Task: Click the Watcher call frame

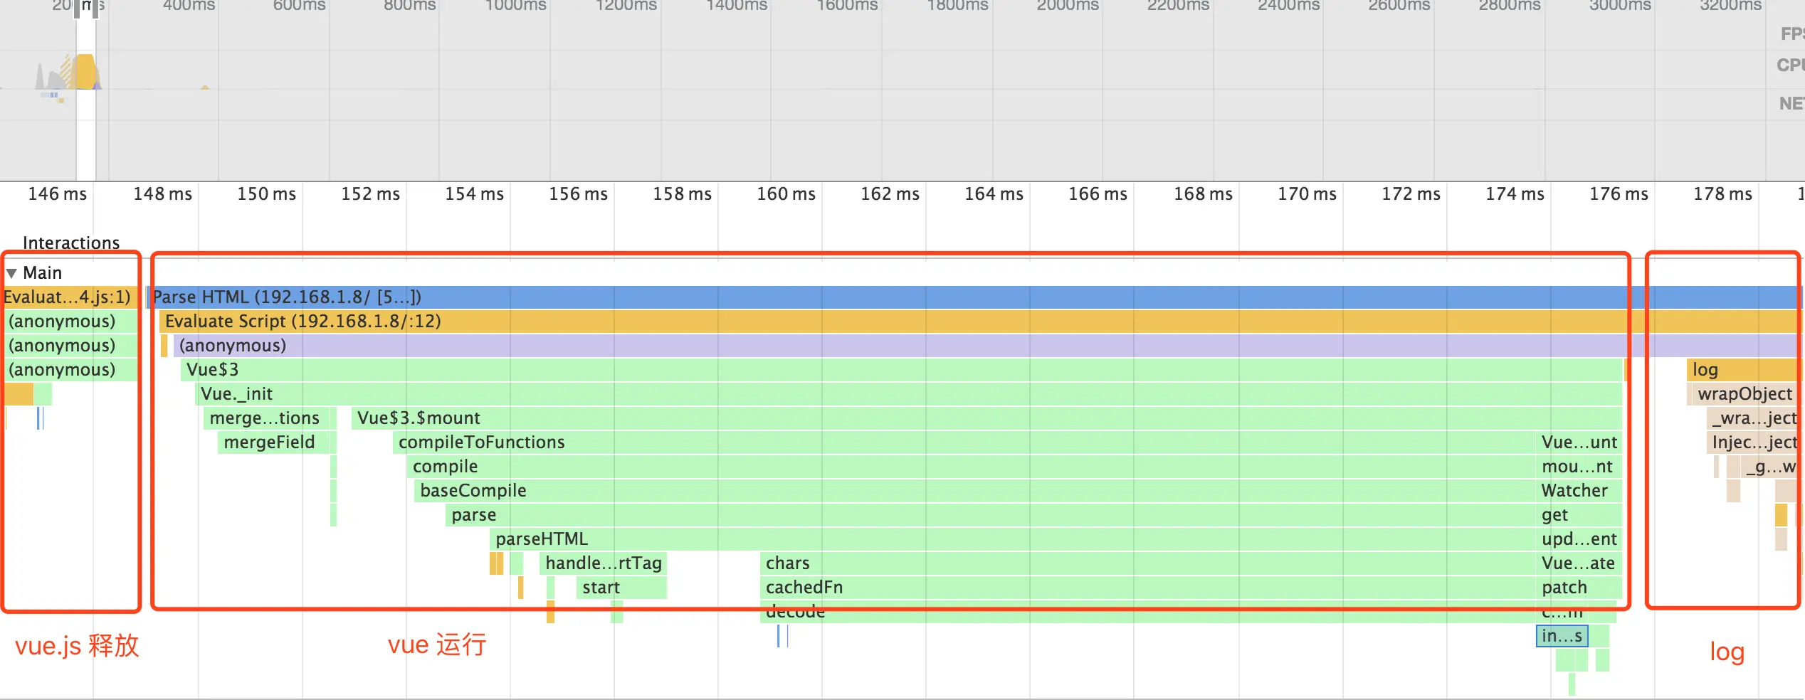Action: [x=1579, y=490]
